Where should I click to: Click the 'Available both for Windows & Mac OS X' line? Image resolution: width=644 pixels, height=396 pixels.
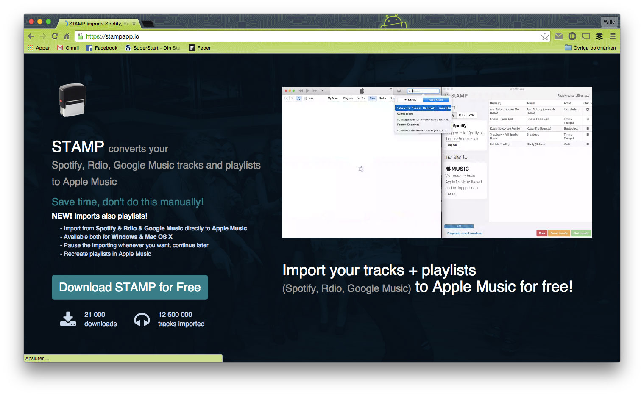click(x=116, y=237)
